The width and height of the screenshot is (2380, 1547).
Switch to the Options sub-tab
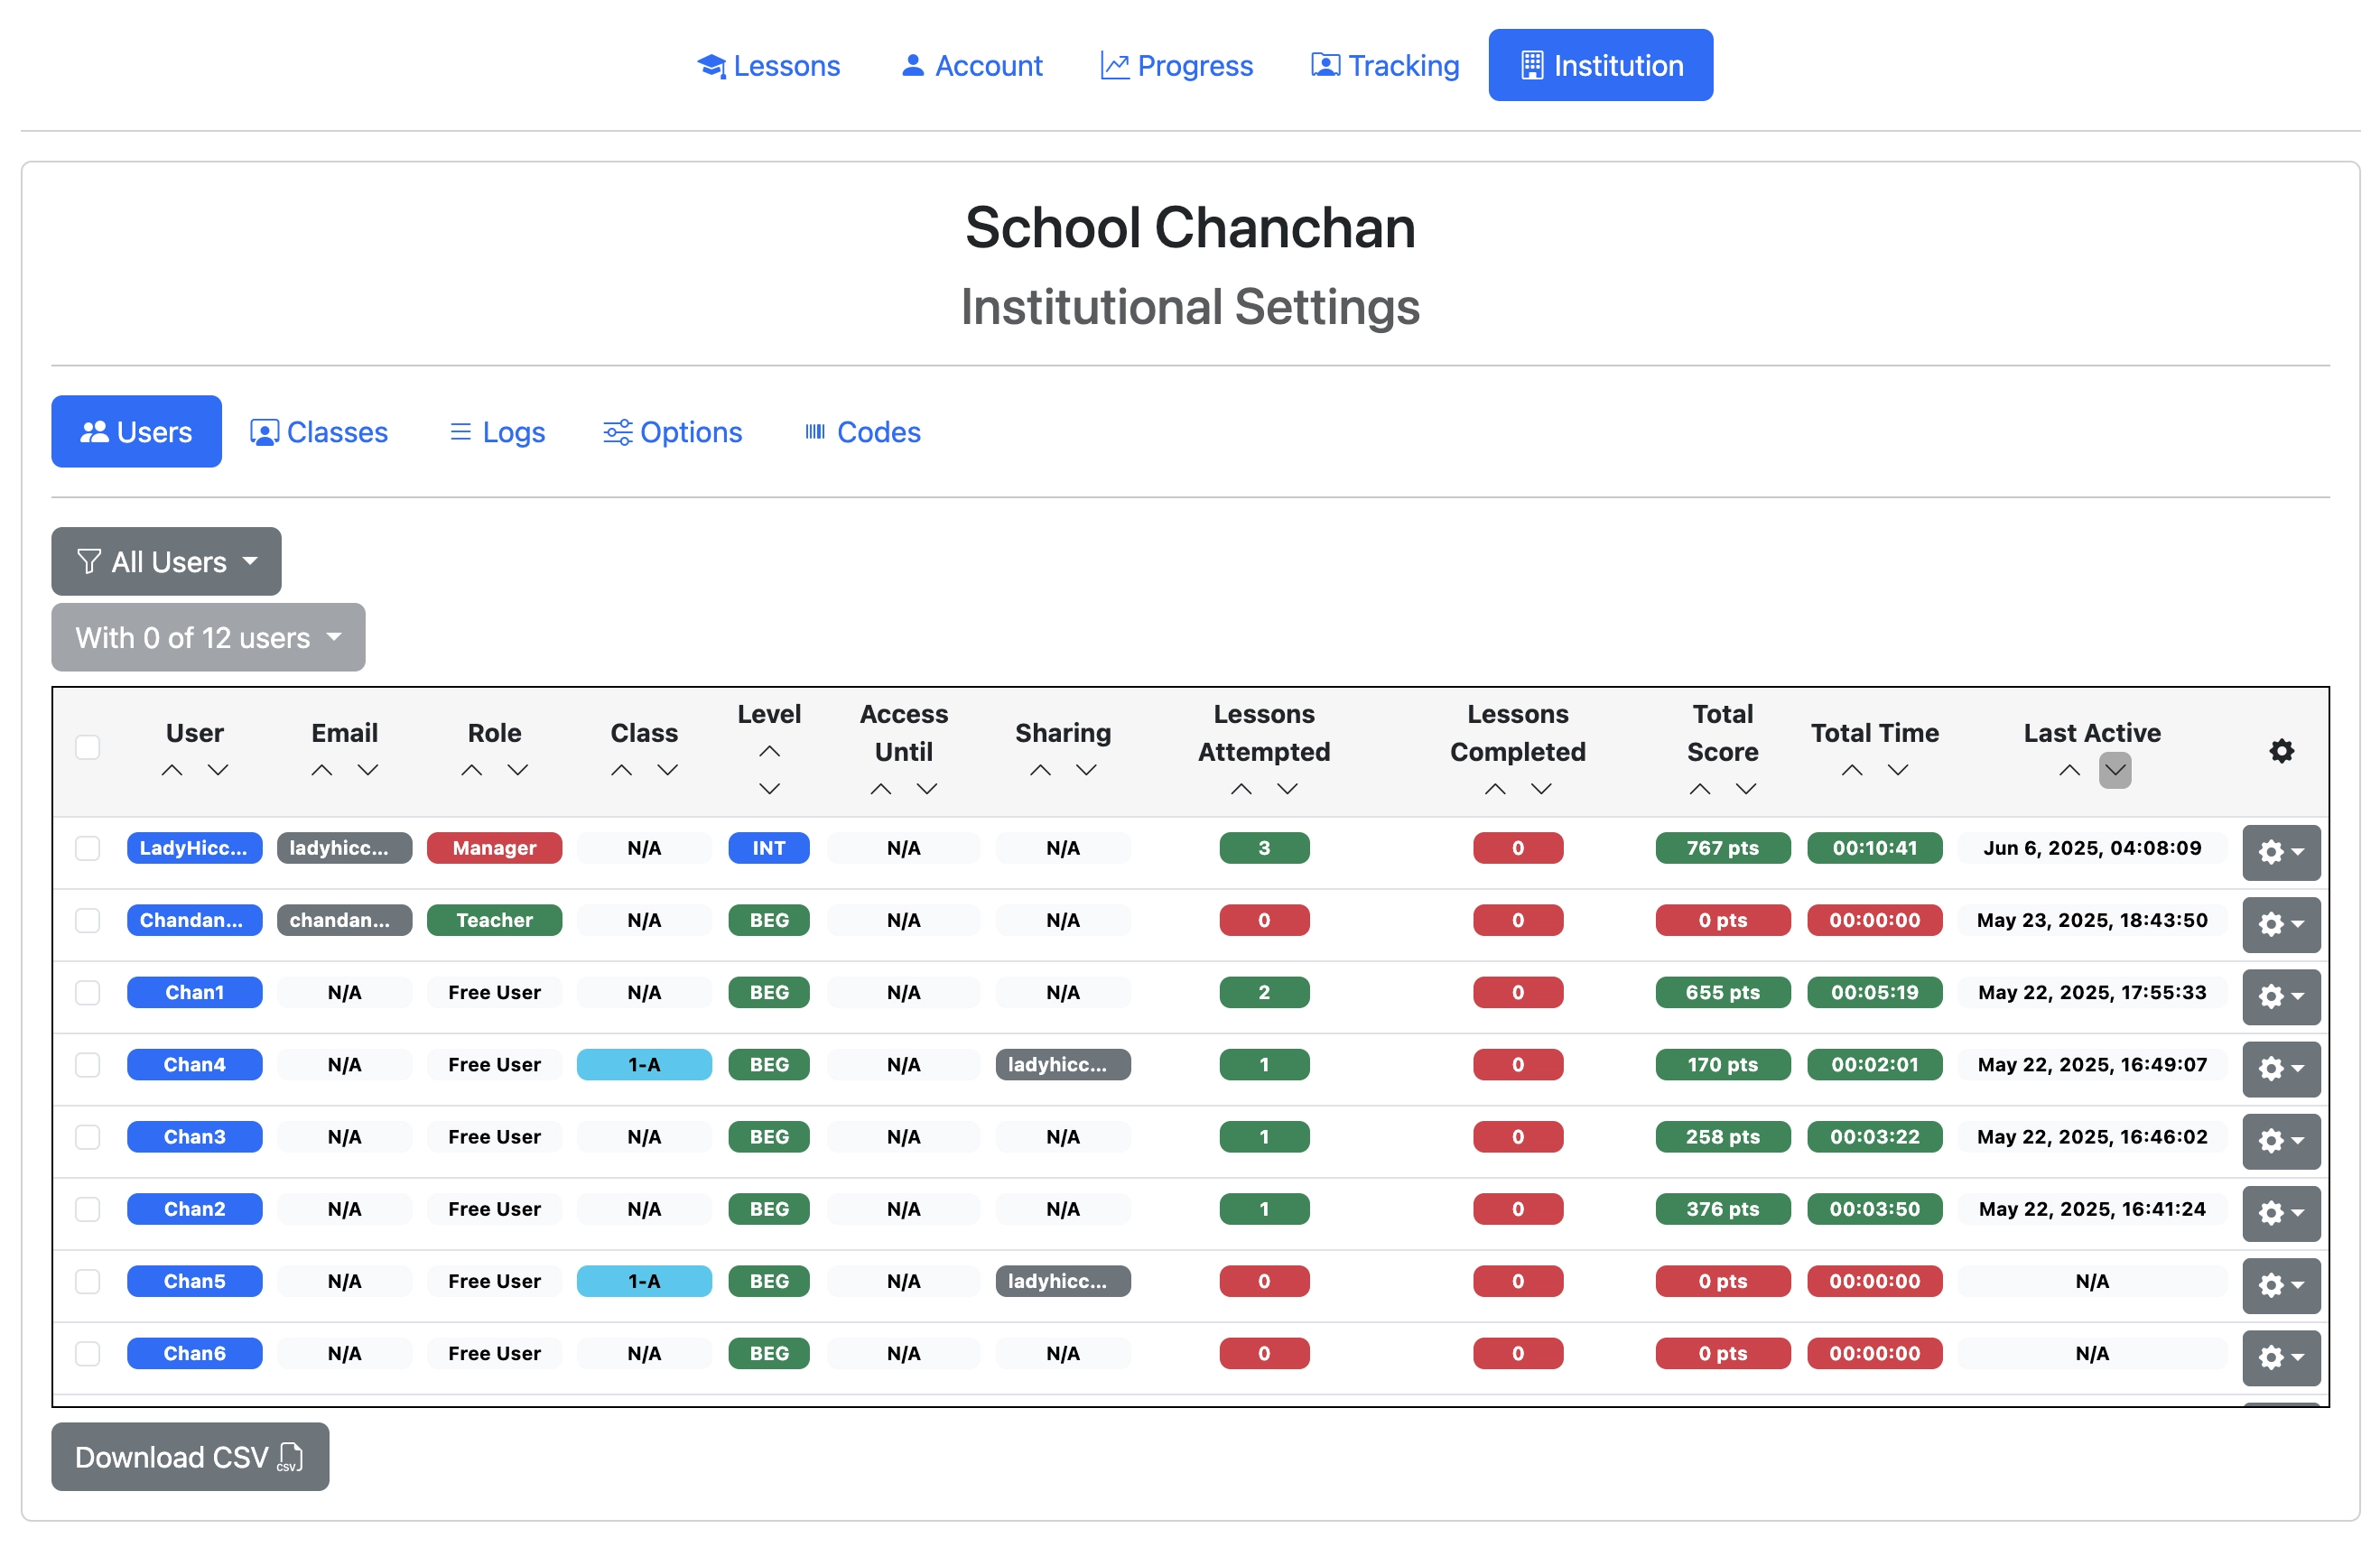(672, 431)
